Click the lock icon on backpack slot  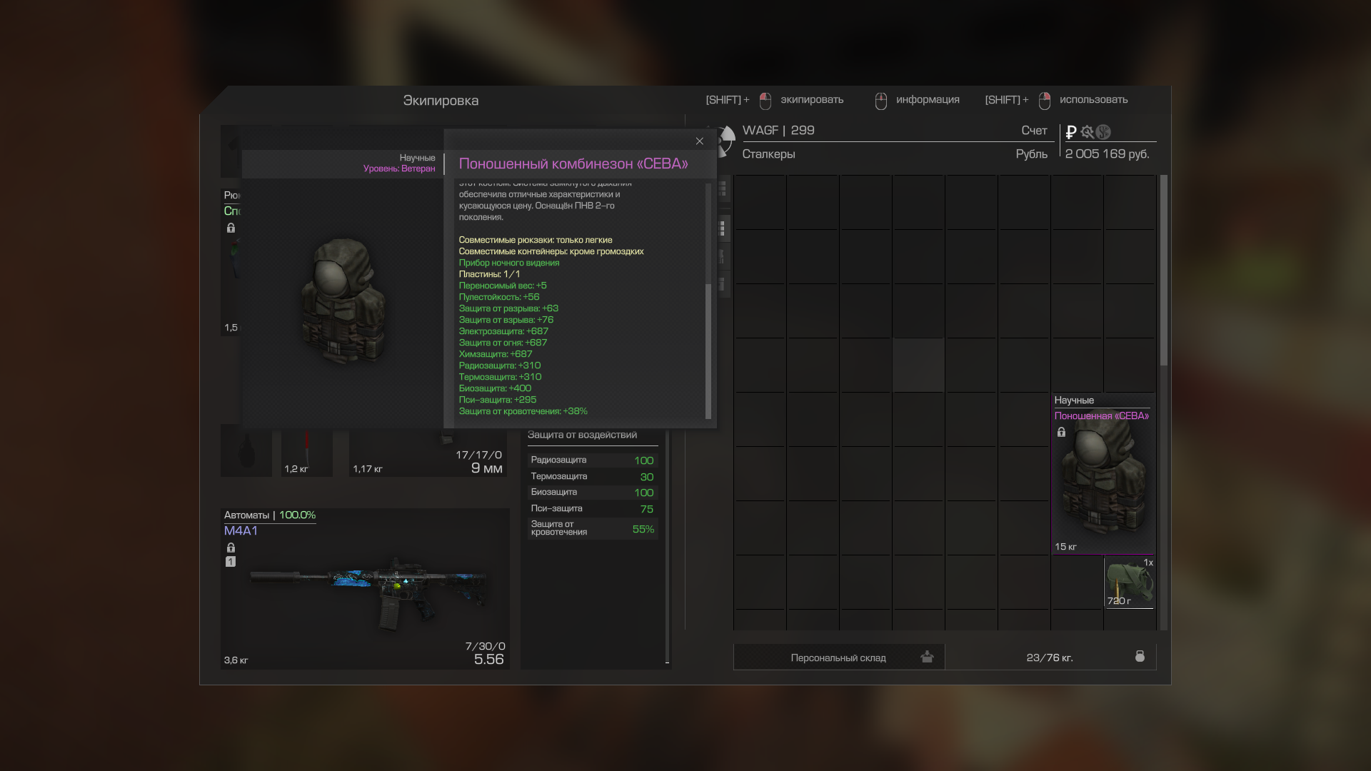pos(231,228)
